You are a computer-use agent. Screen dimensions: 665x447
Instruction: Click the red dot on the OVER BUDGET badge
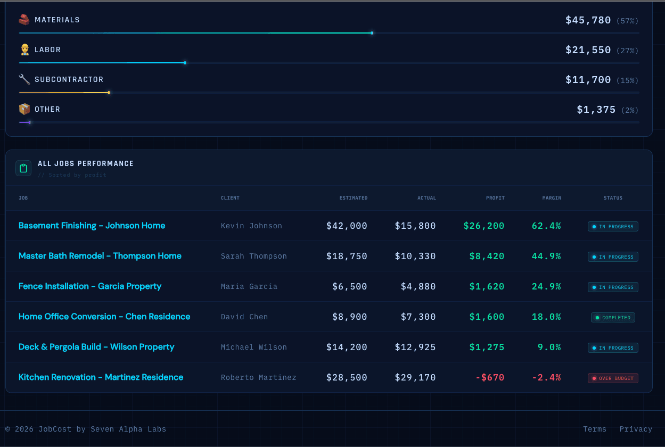pyautogui.click(x=594, y=378)
